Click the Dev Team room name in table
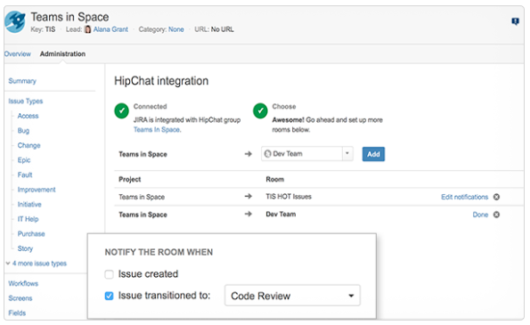 click(x=281, y=215)
